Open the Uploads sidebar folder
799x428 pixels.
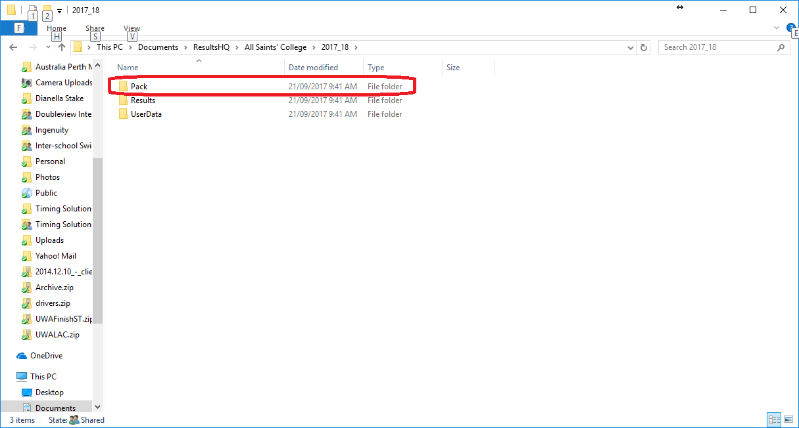(x=43, y=240)
